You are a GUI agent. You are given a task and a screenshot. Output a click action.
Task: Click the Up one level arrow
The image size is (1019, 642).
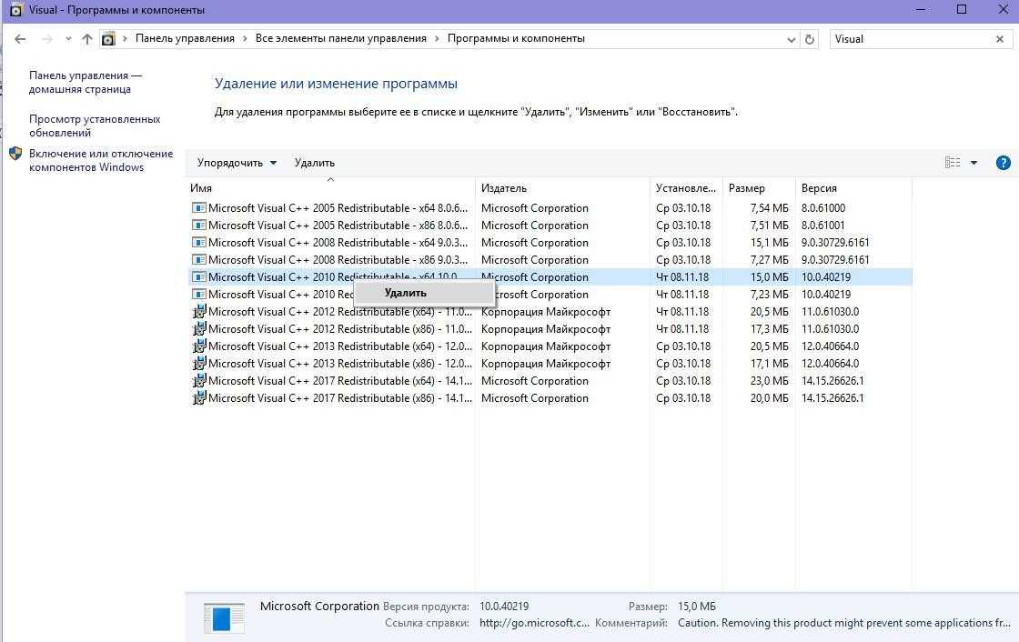click(87, 39)
